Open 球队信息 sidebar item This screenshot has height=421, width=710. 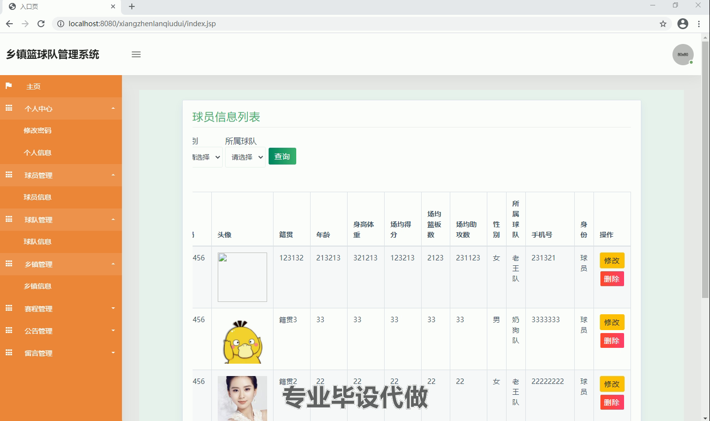click(61, 242)
